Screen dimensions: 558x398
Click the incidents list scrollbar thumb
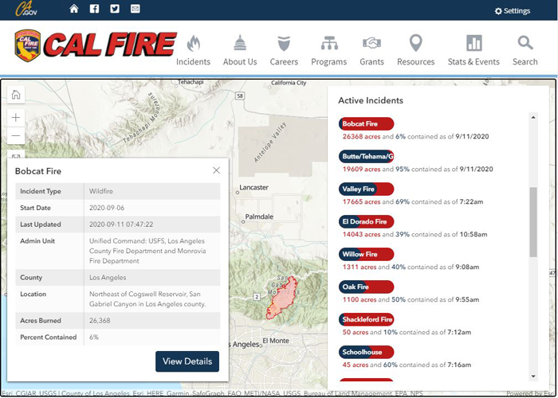[x=533, y=222]
